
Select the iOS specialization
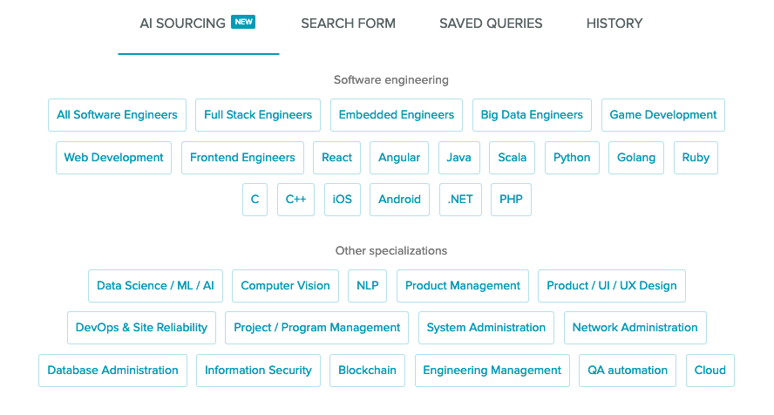343,200
